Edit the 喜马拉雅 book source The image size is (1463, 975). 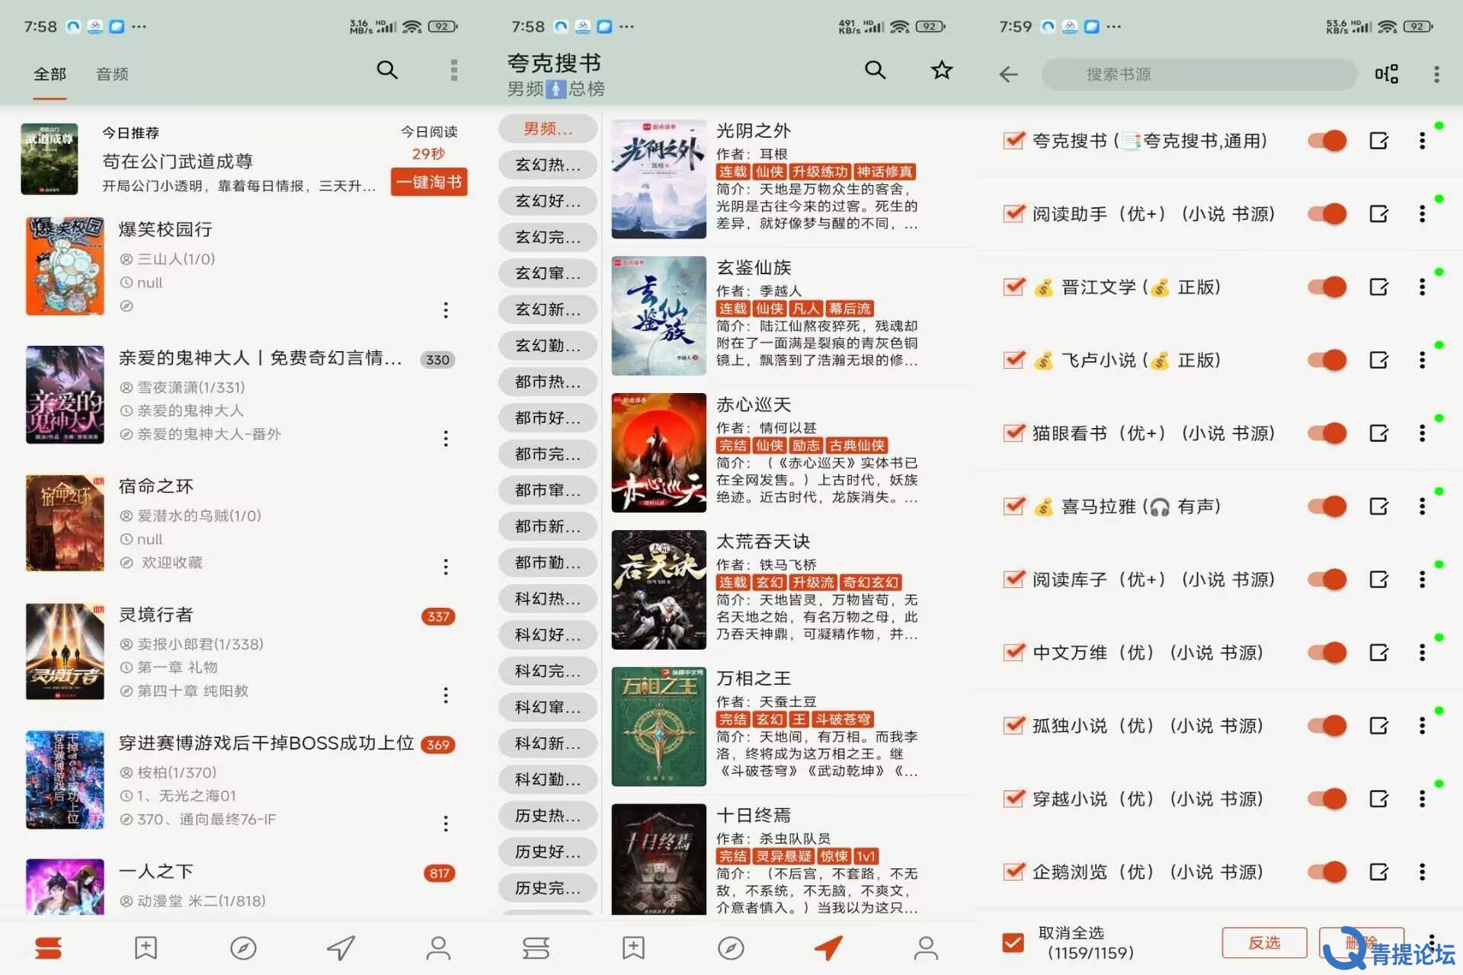click(1378, 507)
